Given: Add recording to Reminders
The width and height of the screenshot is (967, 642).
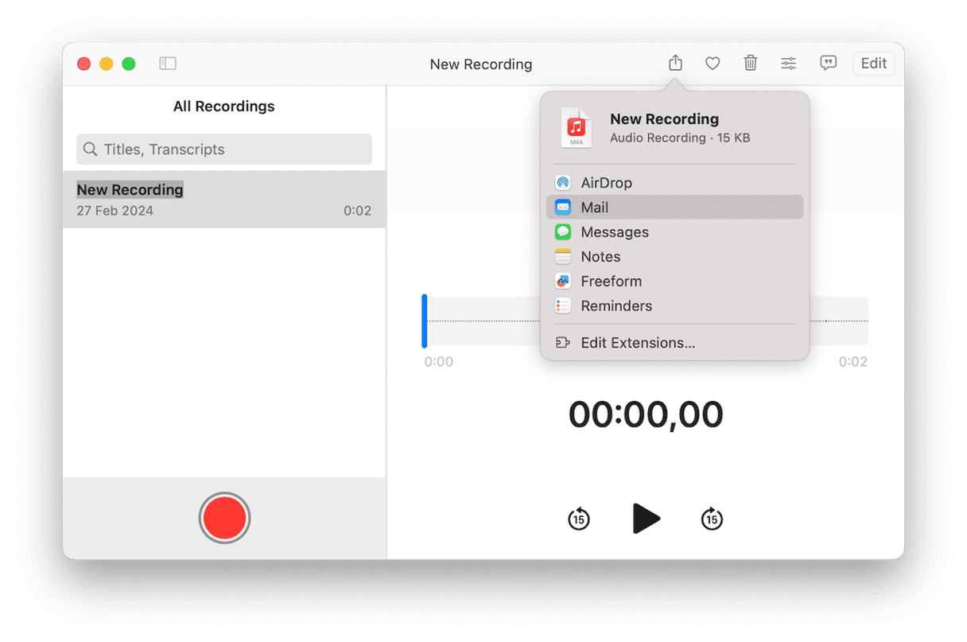Looking at the screenshot, I should point(616,306).
